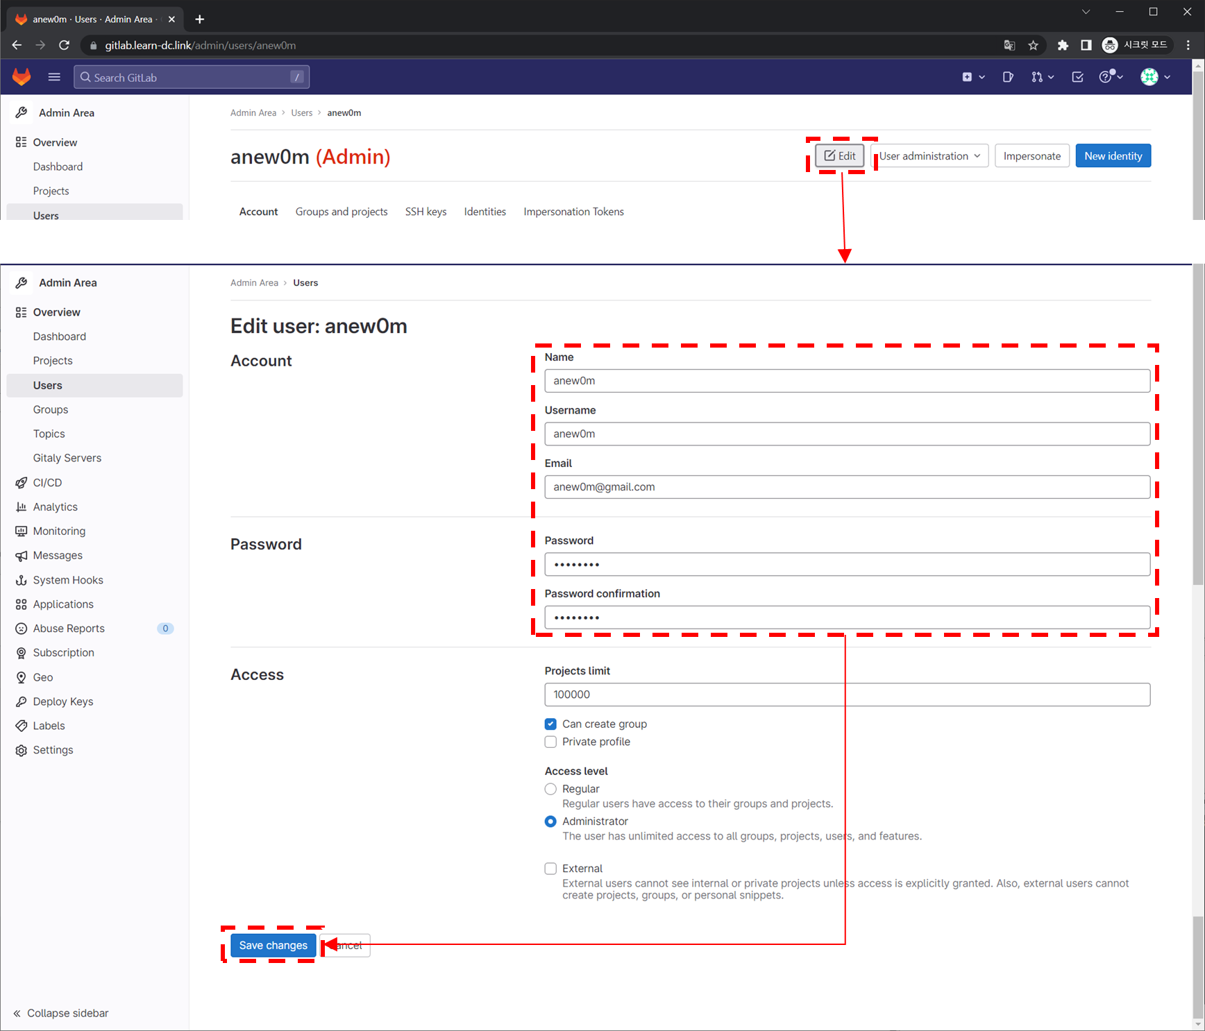Switch to the SSH keys tab
Viewport: 1205px width, 1031px height.
[425, 212]
